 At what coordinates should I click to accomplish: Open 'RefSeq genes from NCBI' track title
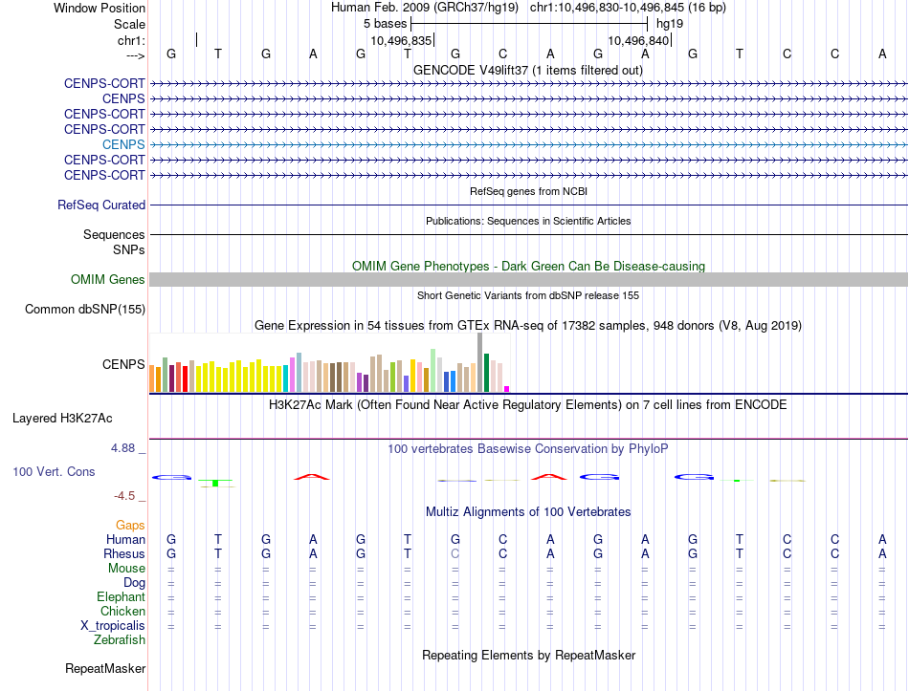tap(528, 191)
